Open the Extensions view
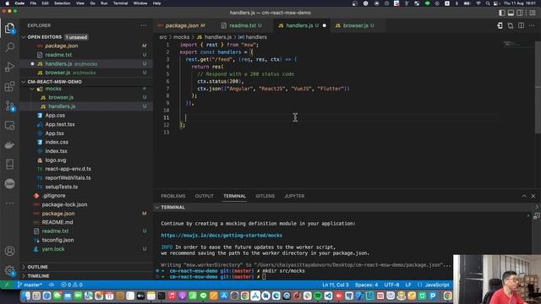This screenshot has height=304, width=541. coord(9,86)
